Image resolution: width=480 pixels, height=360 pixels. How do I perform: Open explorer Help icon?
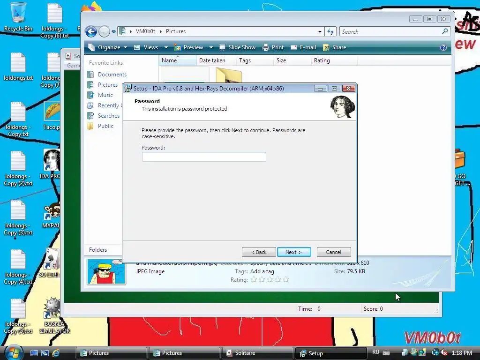coord(443,47)
